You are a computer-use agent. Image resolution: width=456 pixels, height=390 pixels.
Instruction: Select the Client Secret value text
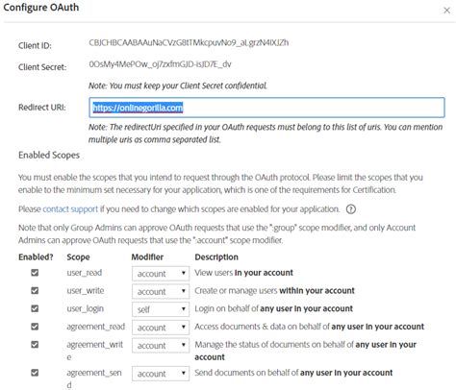[x=160, y=64]
